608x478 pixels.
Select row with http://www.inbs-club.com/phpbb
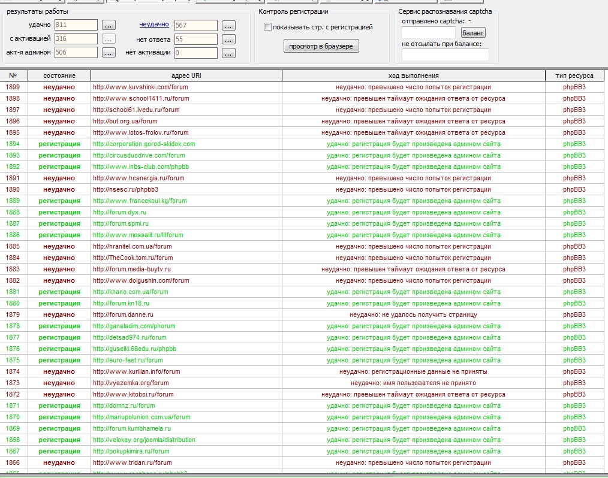click(302, 167)
